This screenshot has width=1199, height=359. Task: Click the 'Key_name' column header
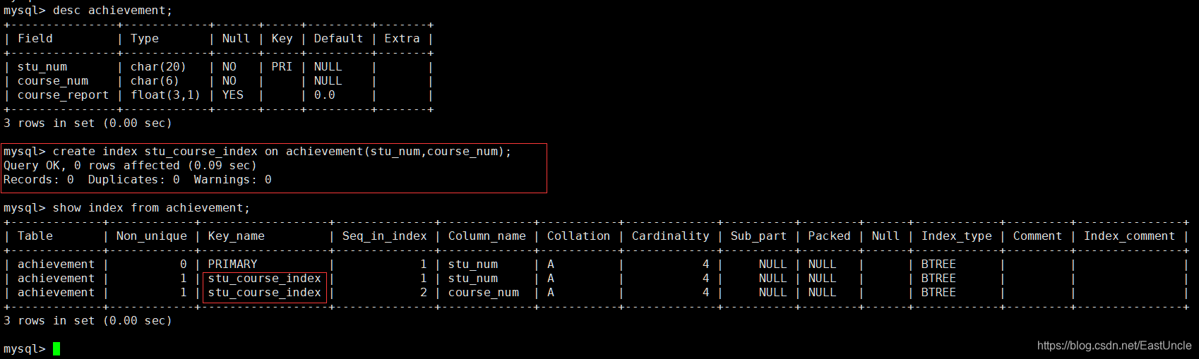coord(237,236)
